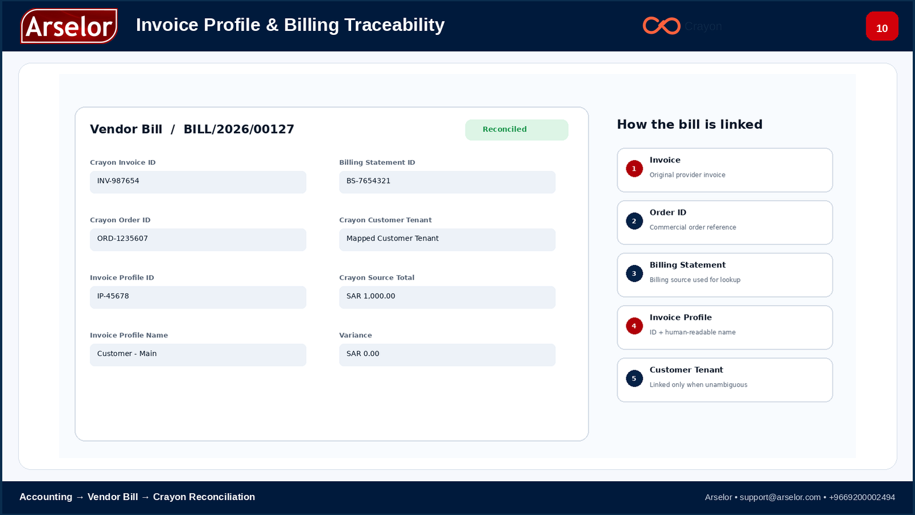Click Accounting in the footer breadcrumb
Image resolution: width=915 pixels, height=515 pixels.
pos(46,497)
